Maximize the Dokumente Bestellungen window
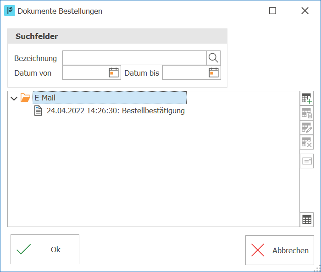 pyautogui.click(x=272, y=11)
